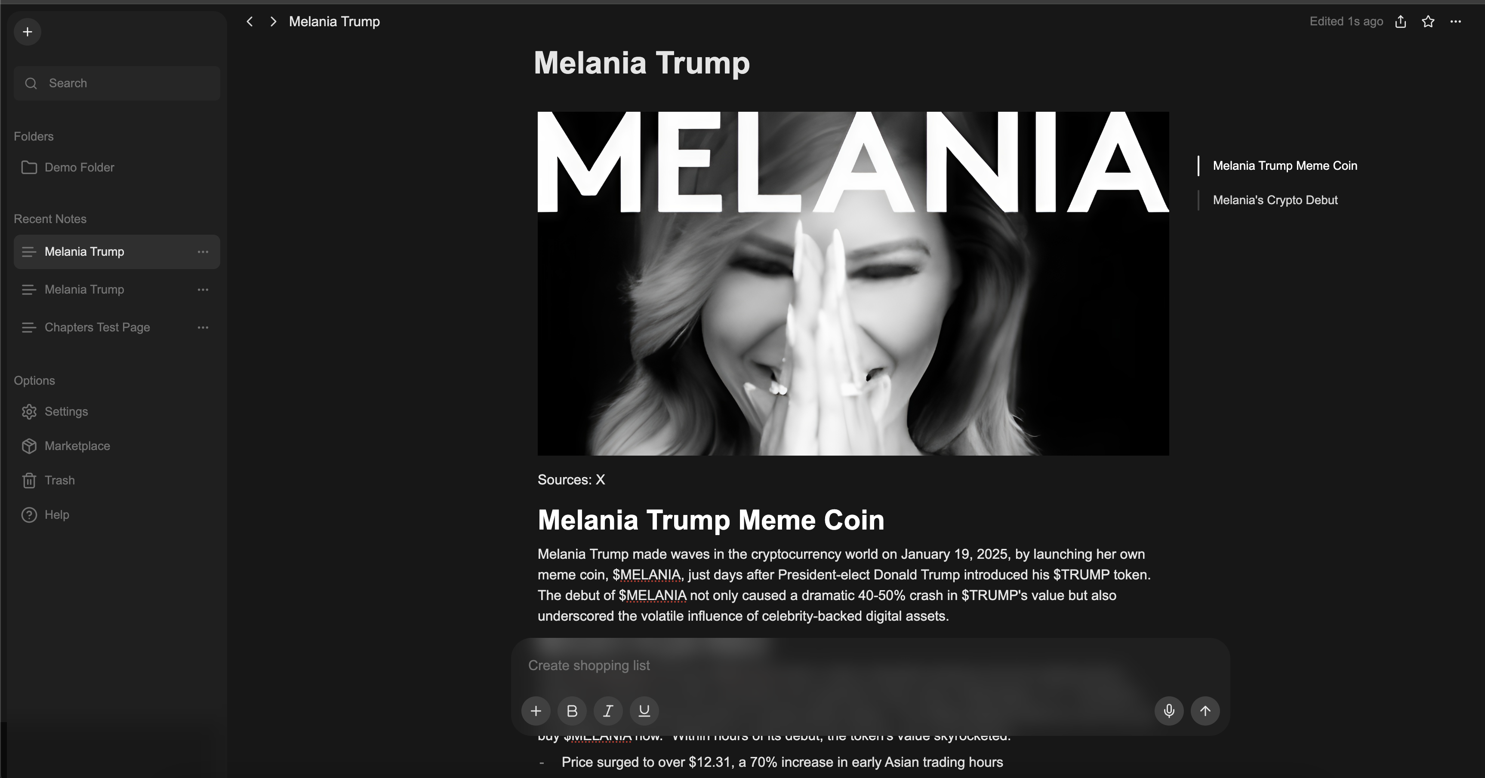Jump to Melania's Crypto Debut chapter
Viewport: 1485px width, 778px height.
pyautogui.click(x=1275, y=200)
